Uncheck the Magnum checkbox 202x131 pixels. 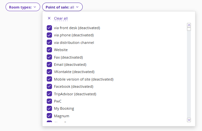49,116
